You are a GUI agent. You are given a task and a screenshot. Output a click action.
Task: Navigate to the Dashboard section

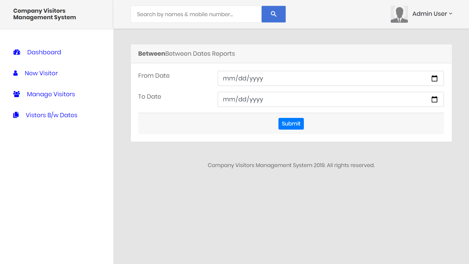(x=44, y=52)
